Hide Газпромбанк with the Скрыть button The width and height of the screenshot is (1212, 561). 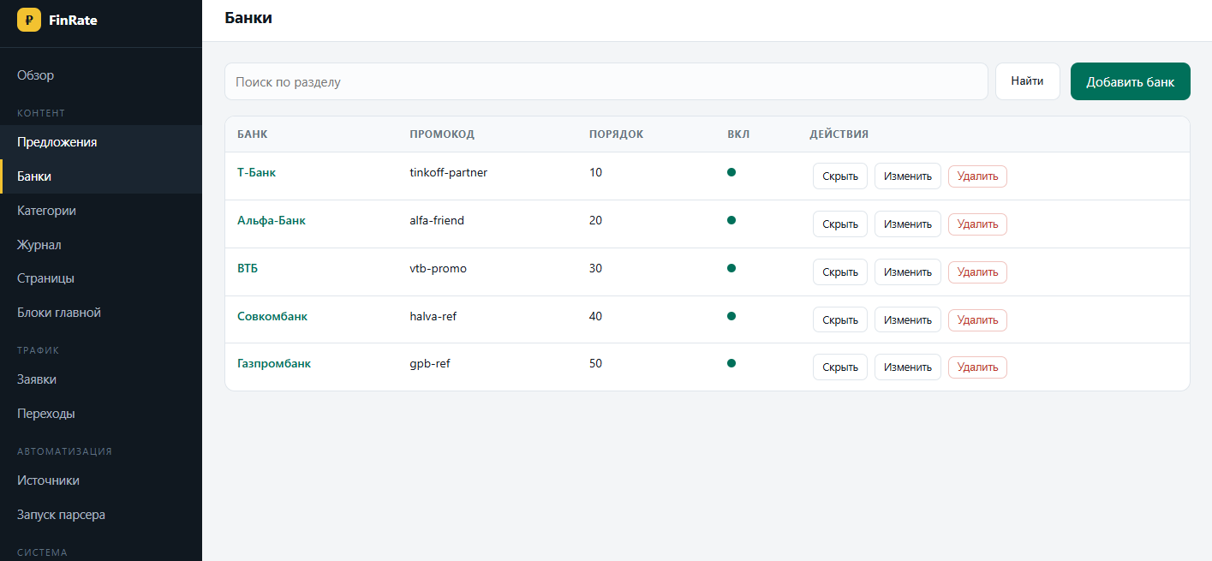coord(840,367)
